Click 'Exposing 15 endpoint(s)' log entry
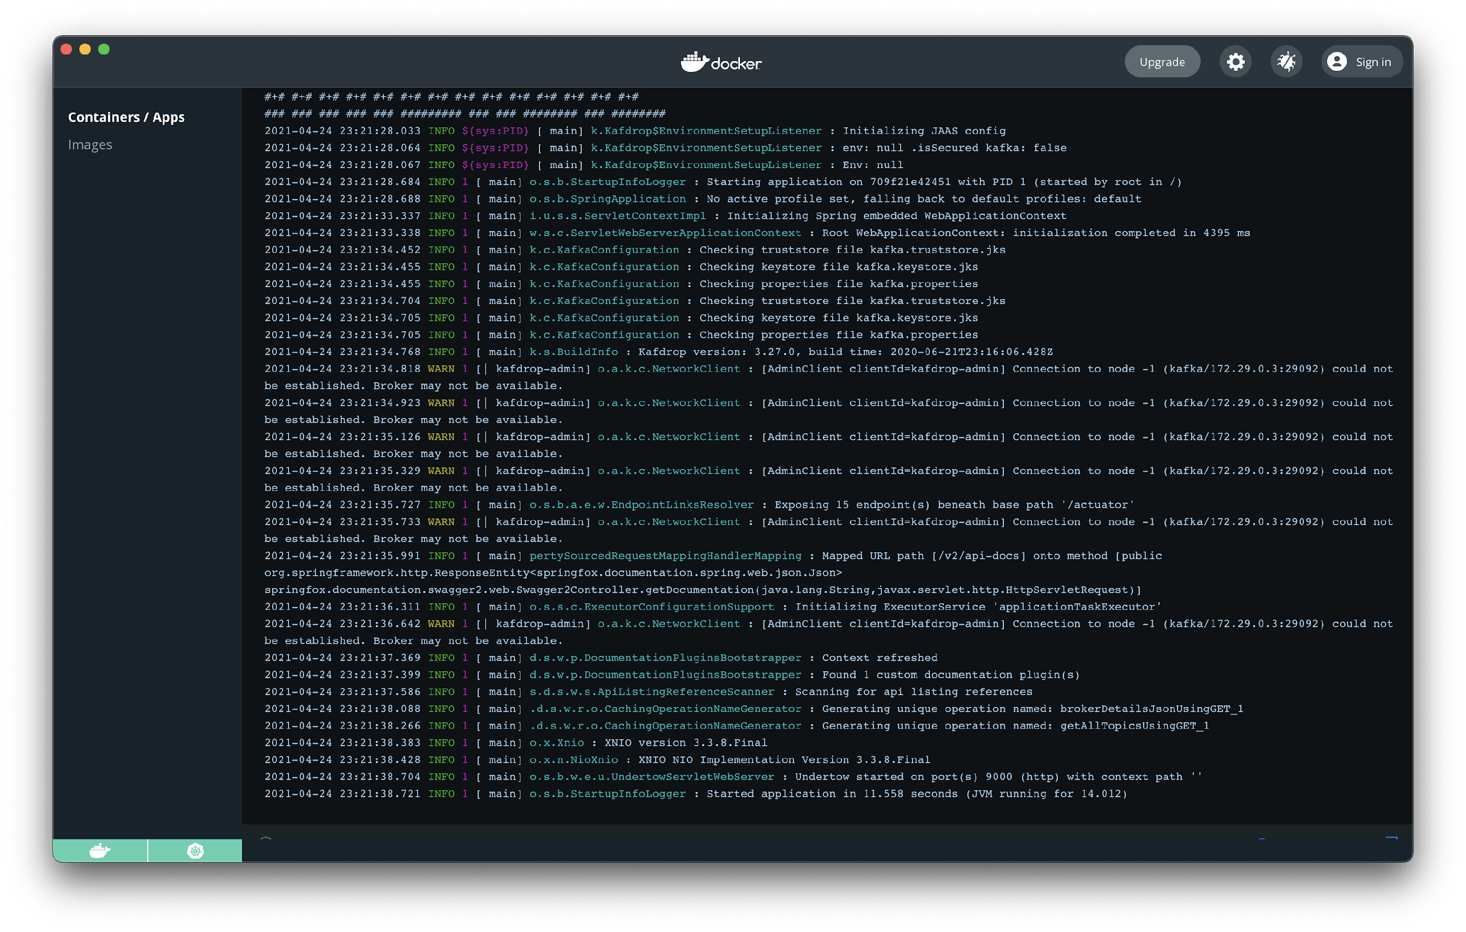Viewport: 1466px width, 932px height. [x=700, y=505]
